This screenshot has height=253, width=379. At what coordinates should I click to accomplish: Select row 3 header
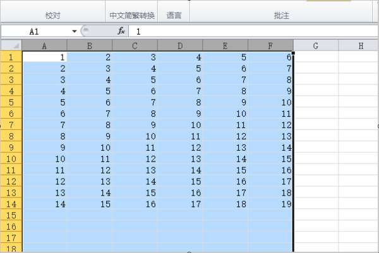click(x=11, y=79)
